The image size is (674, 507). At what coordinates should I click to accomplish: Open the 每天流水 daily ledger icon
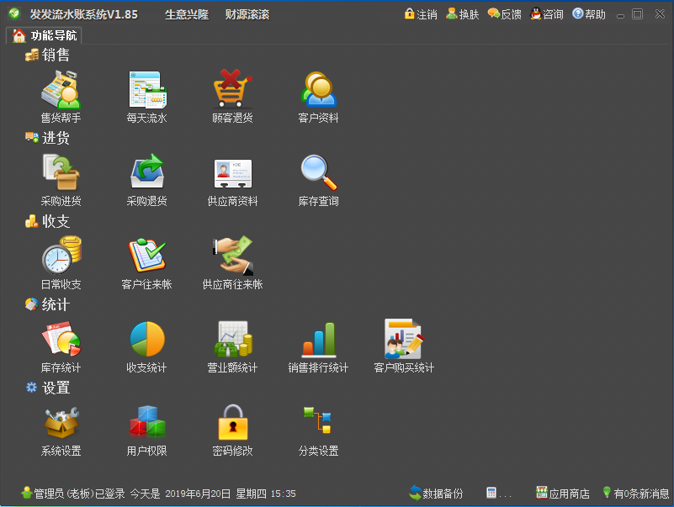coord(147,90)
